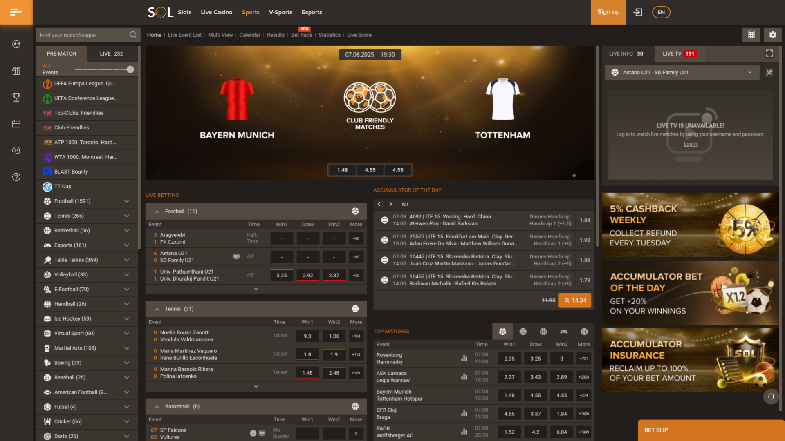The height and width of the screenshot is (441, 785).
Task: Open the bet calculator icon near the settings gear
Action: click(x=751, y=35)
